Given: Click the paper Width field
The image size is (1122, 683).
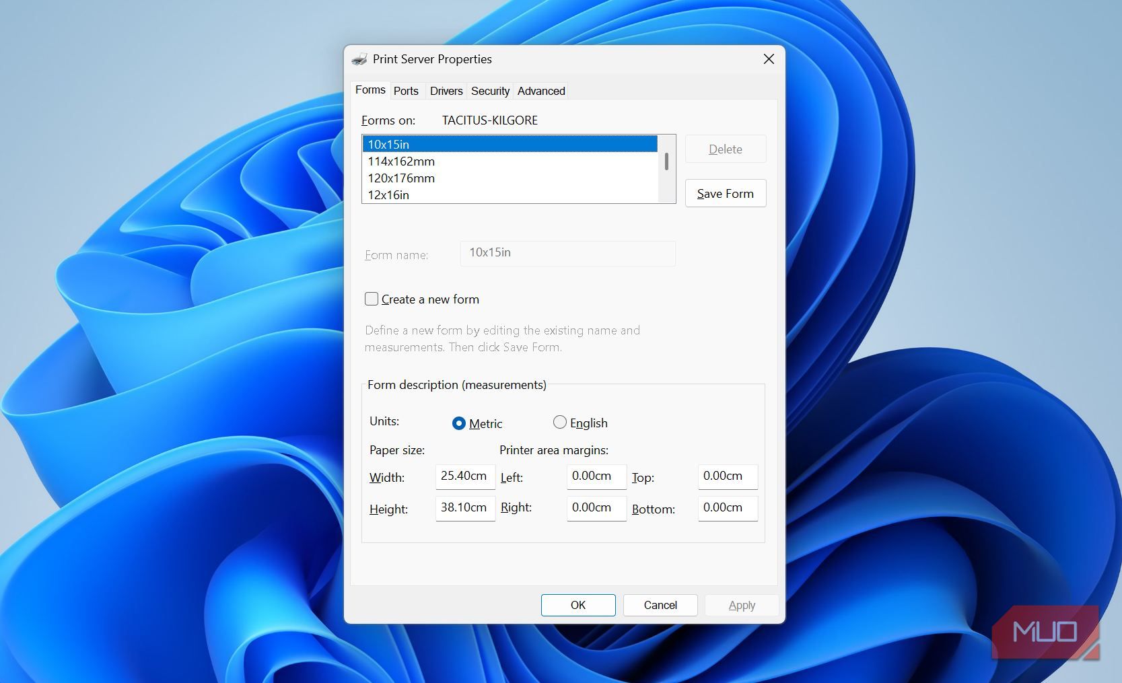Looking at the screenshot, I should pyautogui.click(x=465, y=476).
